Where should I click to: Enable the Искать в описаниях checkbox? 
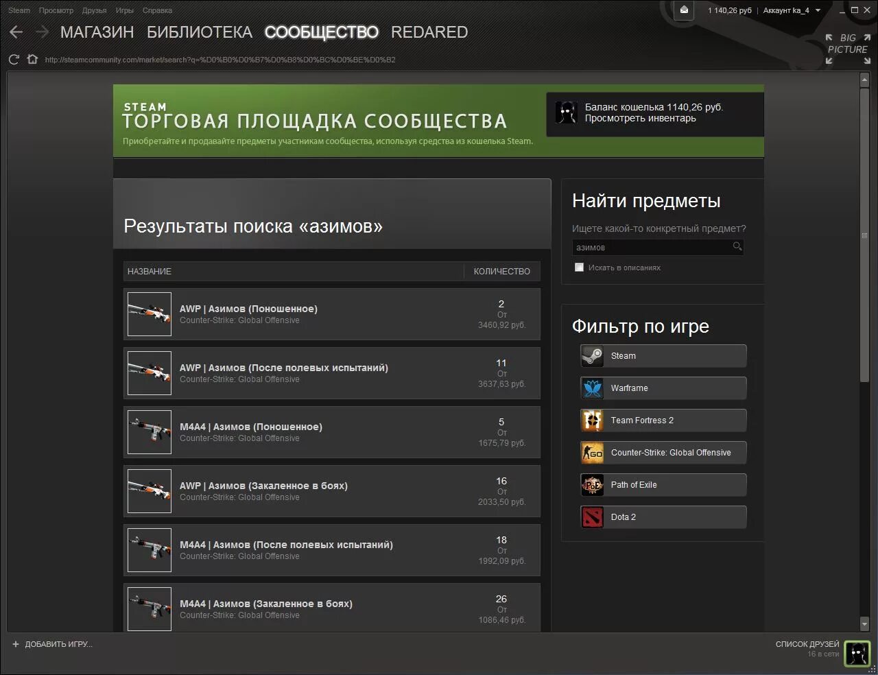(x=579, y=268)
